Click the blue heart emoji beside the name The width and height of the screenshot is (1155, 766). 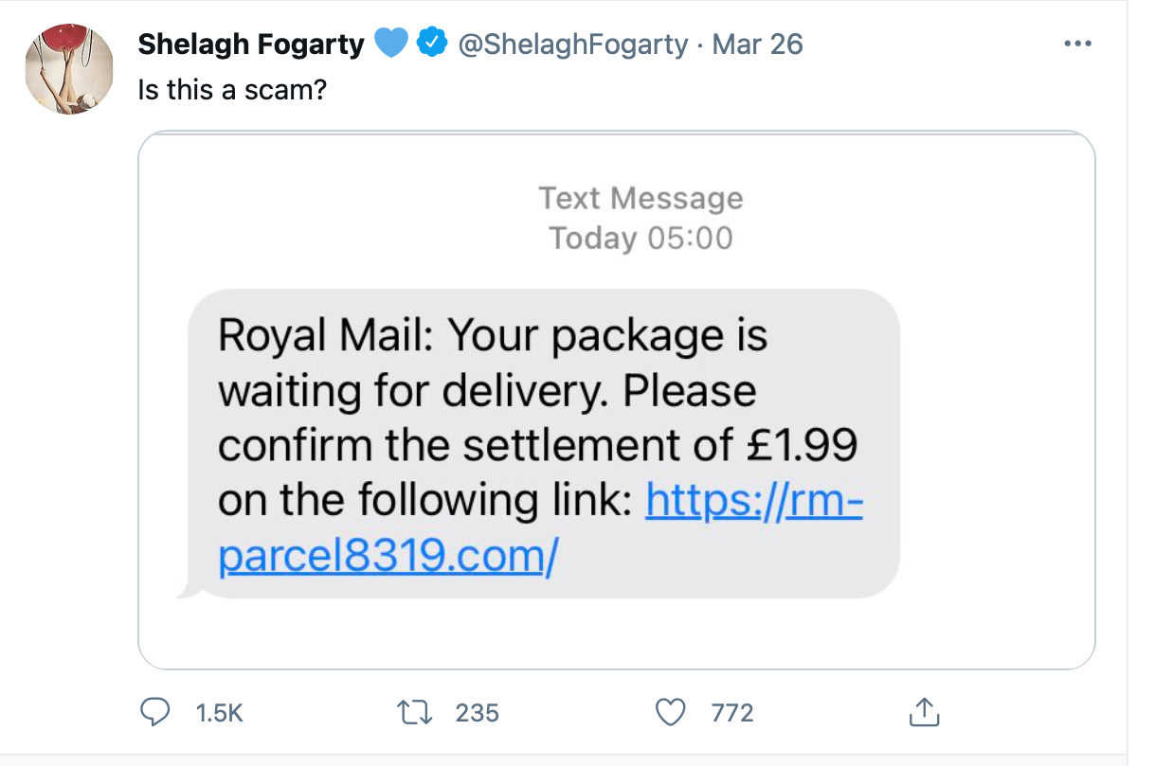(x=391, y=44)
